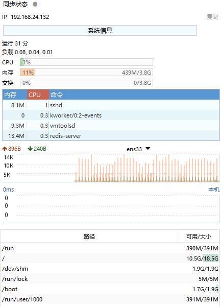Click the gray sync status indicator dot
The image size is (221, 307).
(x=35, y=4)
